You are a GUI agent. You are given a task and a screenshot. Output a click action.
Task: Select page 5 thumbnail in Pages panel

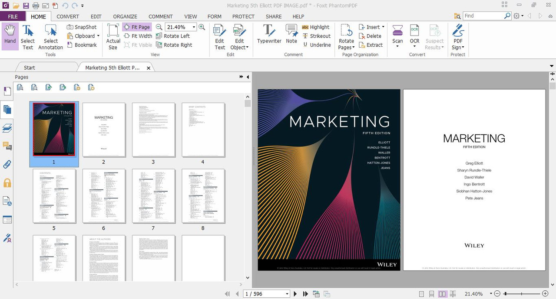[x=54, y=196]
